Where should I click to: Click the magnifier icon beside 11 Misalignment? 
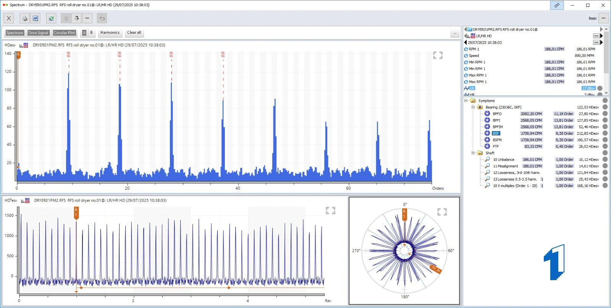click(487, 166)
